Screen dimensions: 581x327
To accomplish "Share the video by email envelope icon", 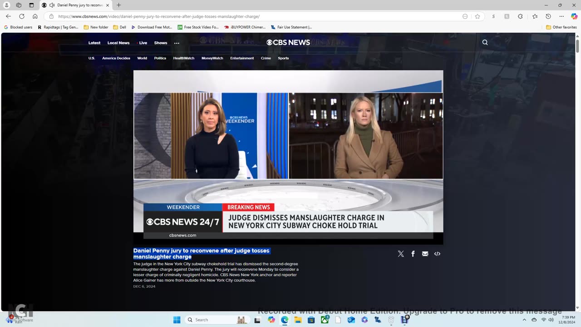I will click(x=425, y=254).
